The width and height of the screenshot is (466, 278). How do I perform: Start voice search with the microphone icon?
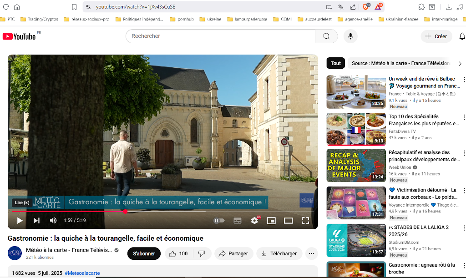(x=351, y=36)
